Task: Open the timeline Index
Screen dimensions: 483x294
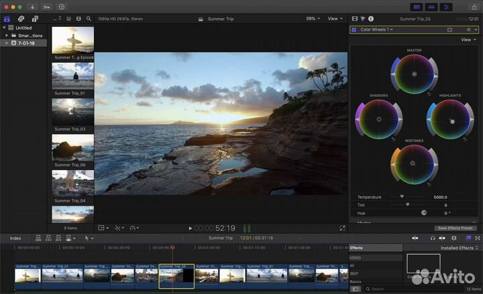Action: [15, 238]
